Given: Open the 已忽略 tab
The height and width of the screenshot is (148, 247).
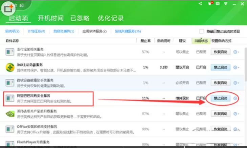Looking at the screenshot, I should coord(80,18).
